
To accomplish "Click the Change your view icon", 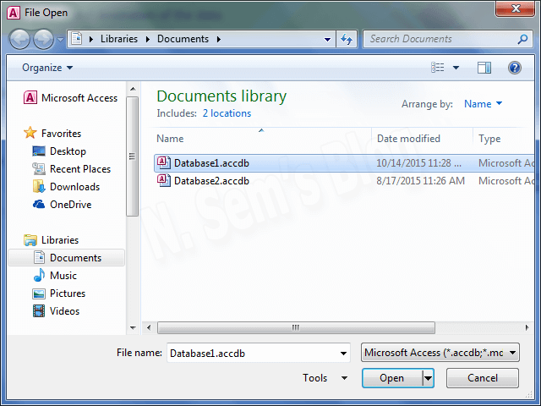I will [438, 68].
